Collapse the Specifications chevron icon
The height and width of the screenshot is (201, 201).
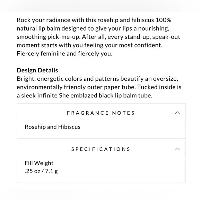click(x=177, y=149)
